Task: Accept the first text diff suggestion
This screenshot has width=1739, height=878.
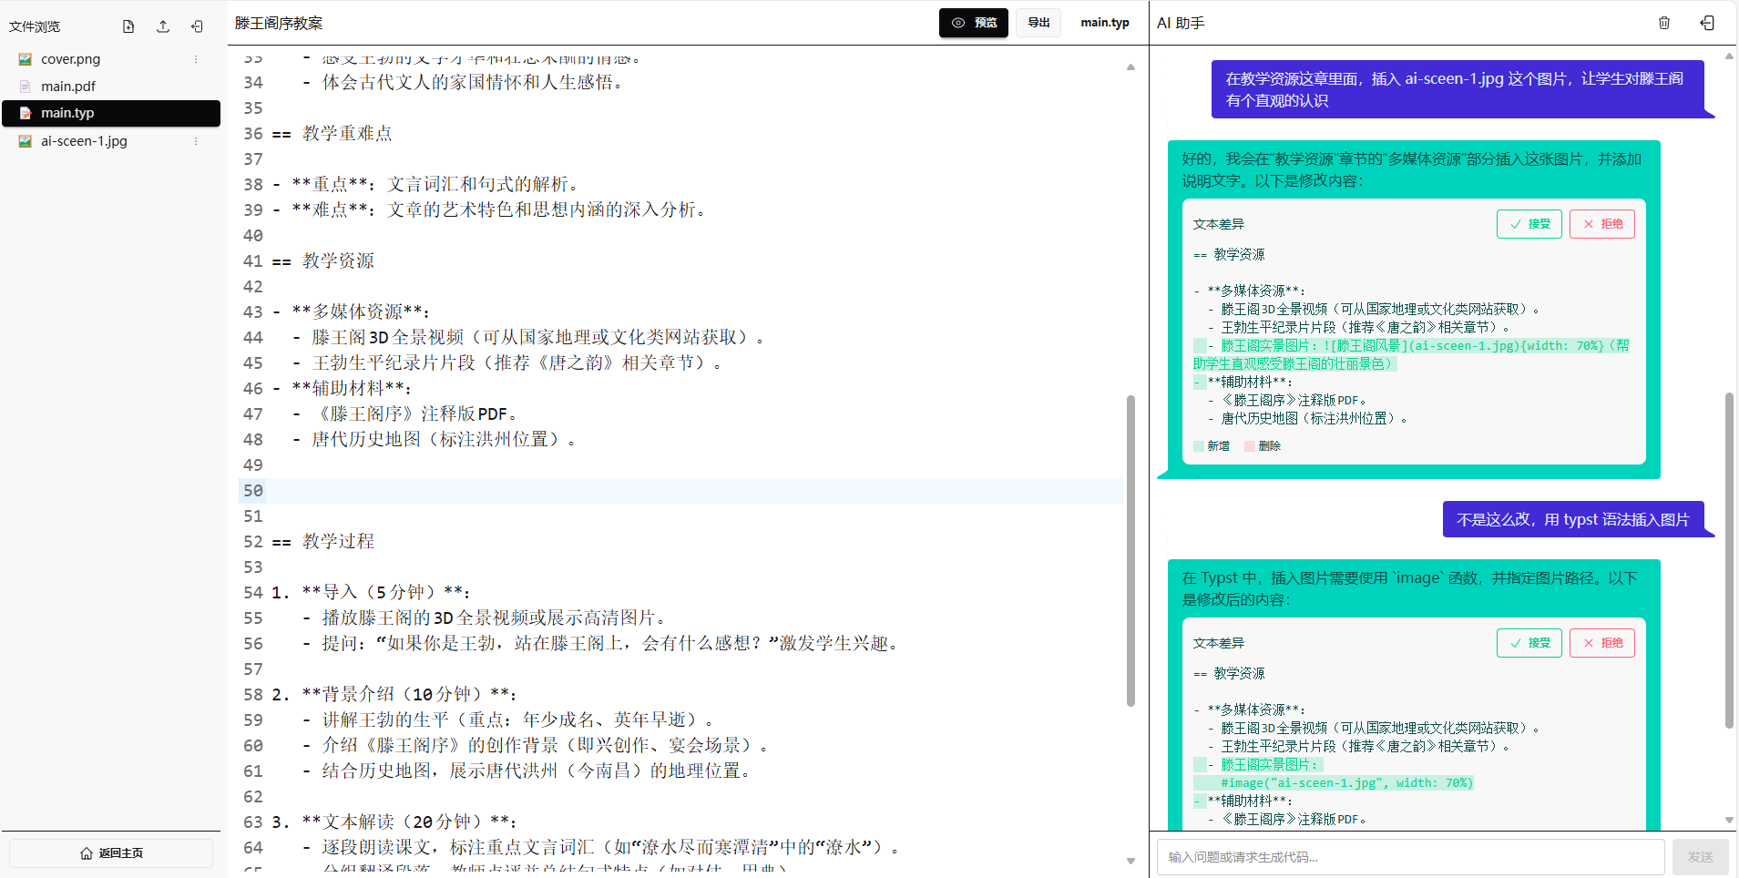Action: coord(1529,224)
